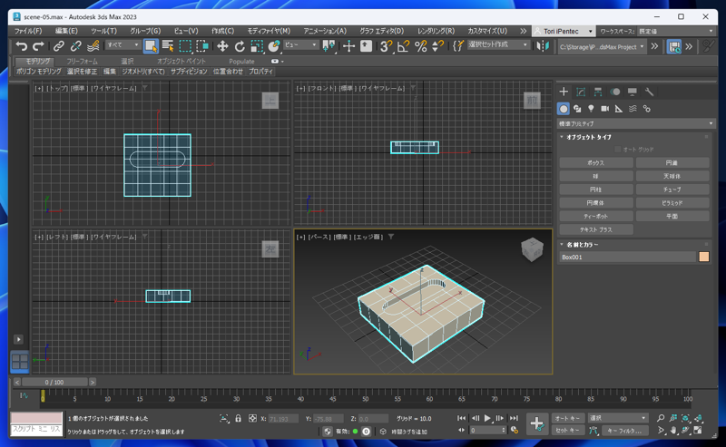This screenshot has width=726, height=447.
Task: Select the Shapes creation category icon
Action: (577, 109)
